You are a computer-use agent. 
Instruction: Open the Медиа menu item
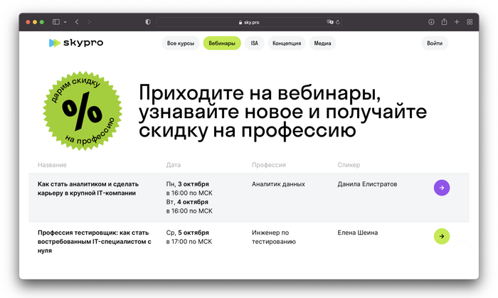point(323,43)
